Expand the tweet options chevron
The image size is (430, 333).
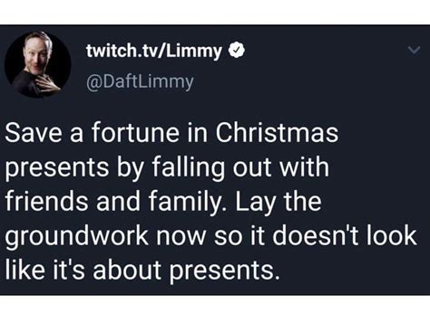[413, 50]
